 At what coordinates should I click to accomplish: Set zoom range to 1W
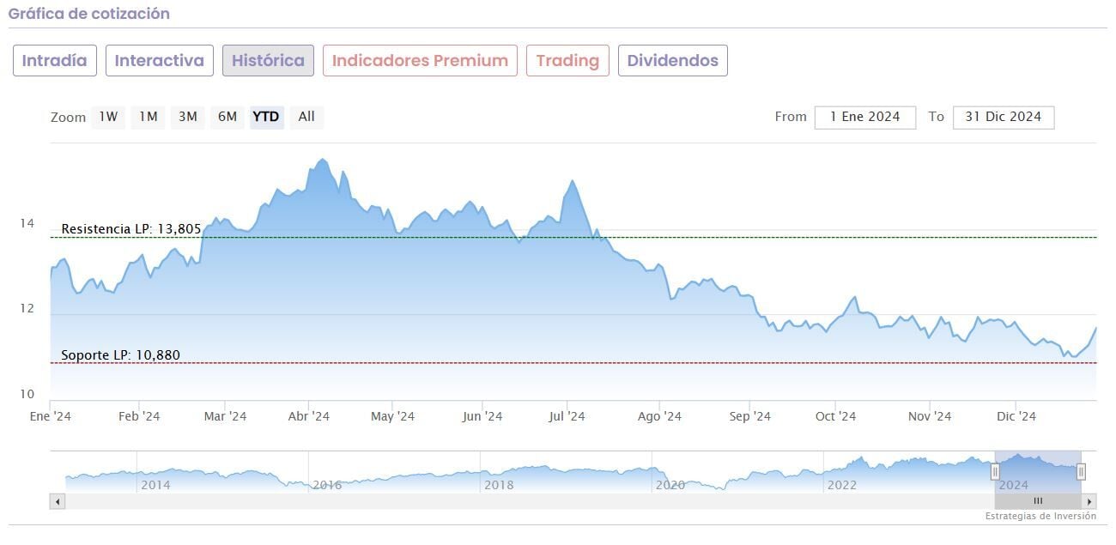(108, 117)
